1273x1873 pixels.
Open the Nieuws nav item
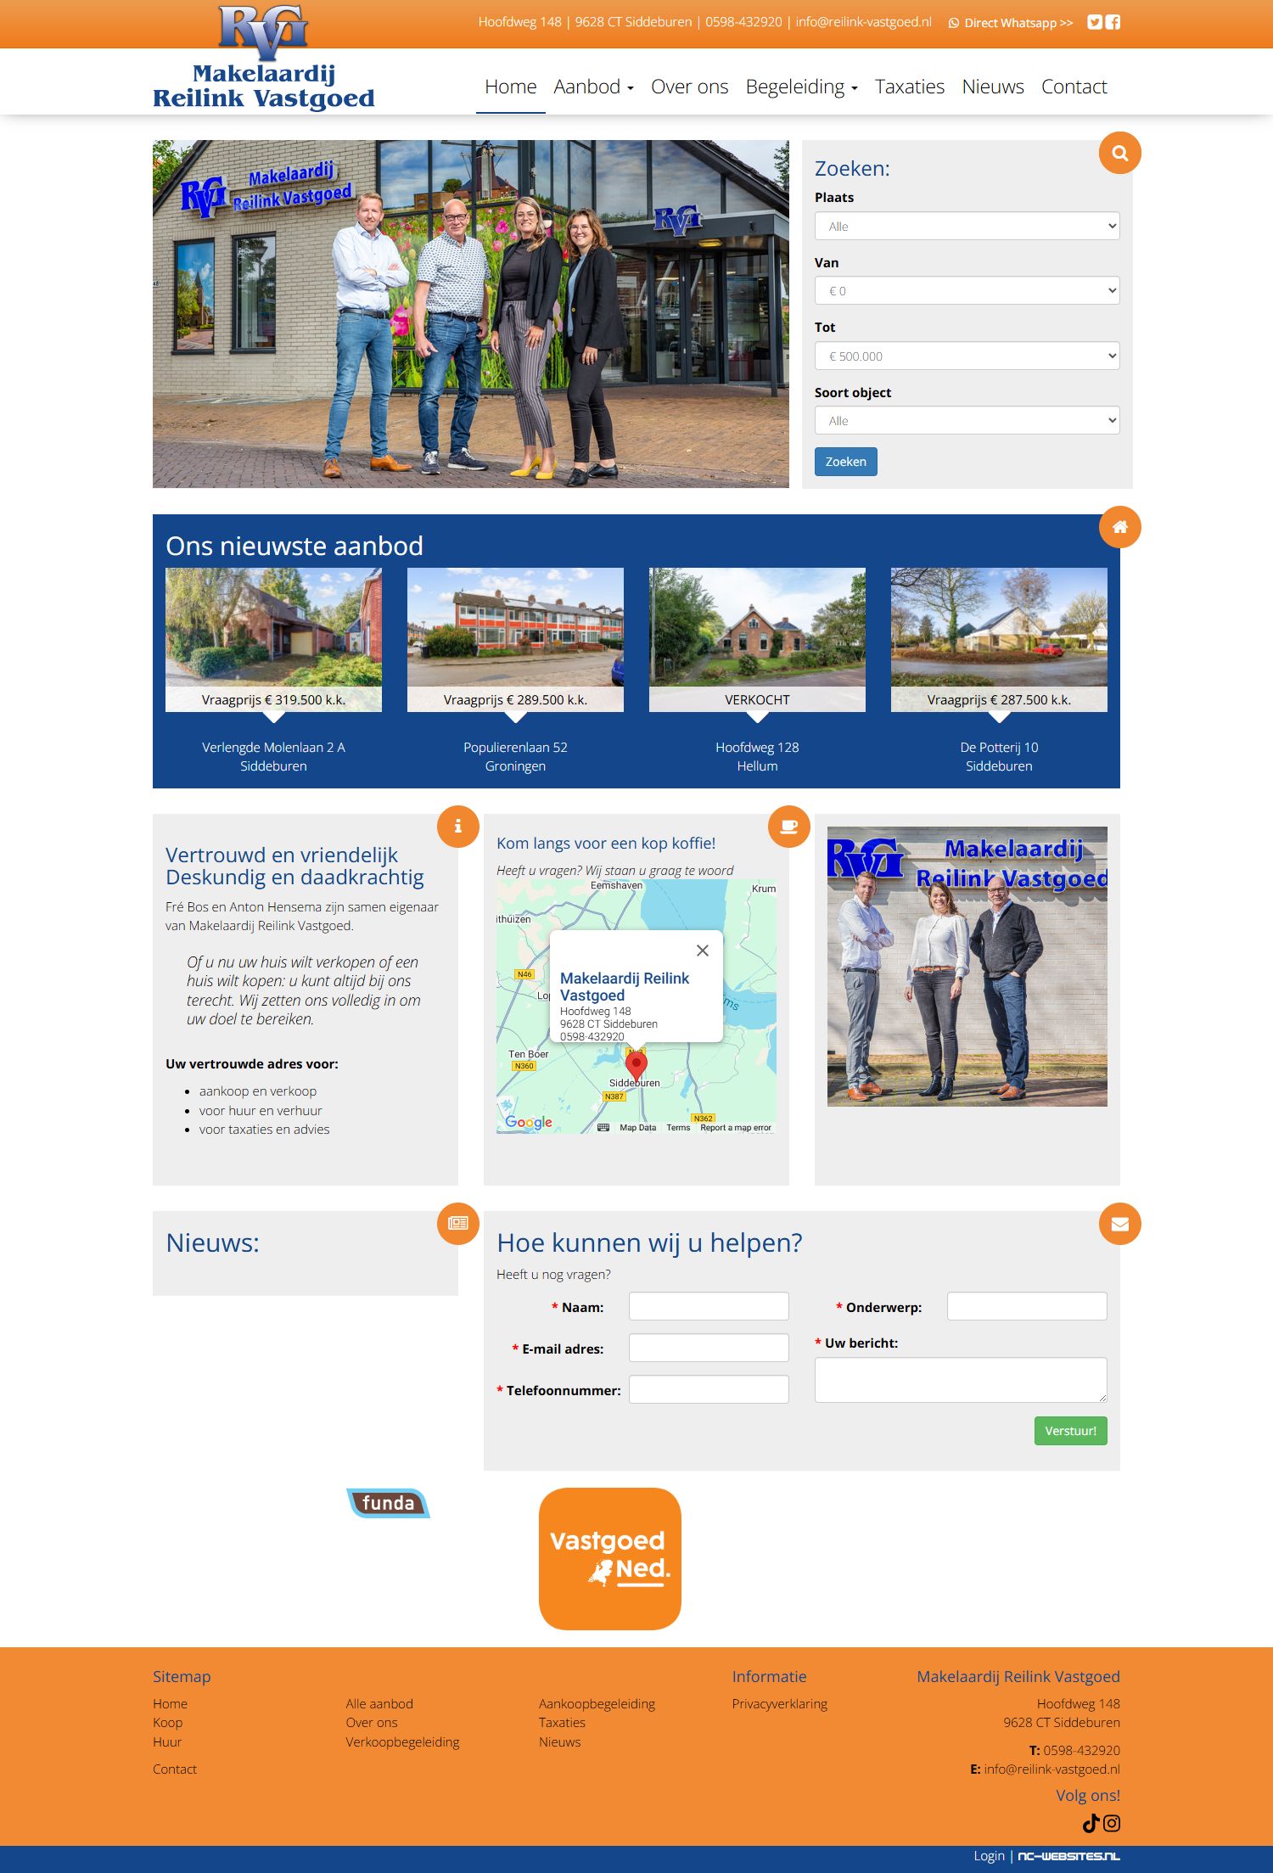click(993, 87)
